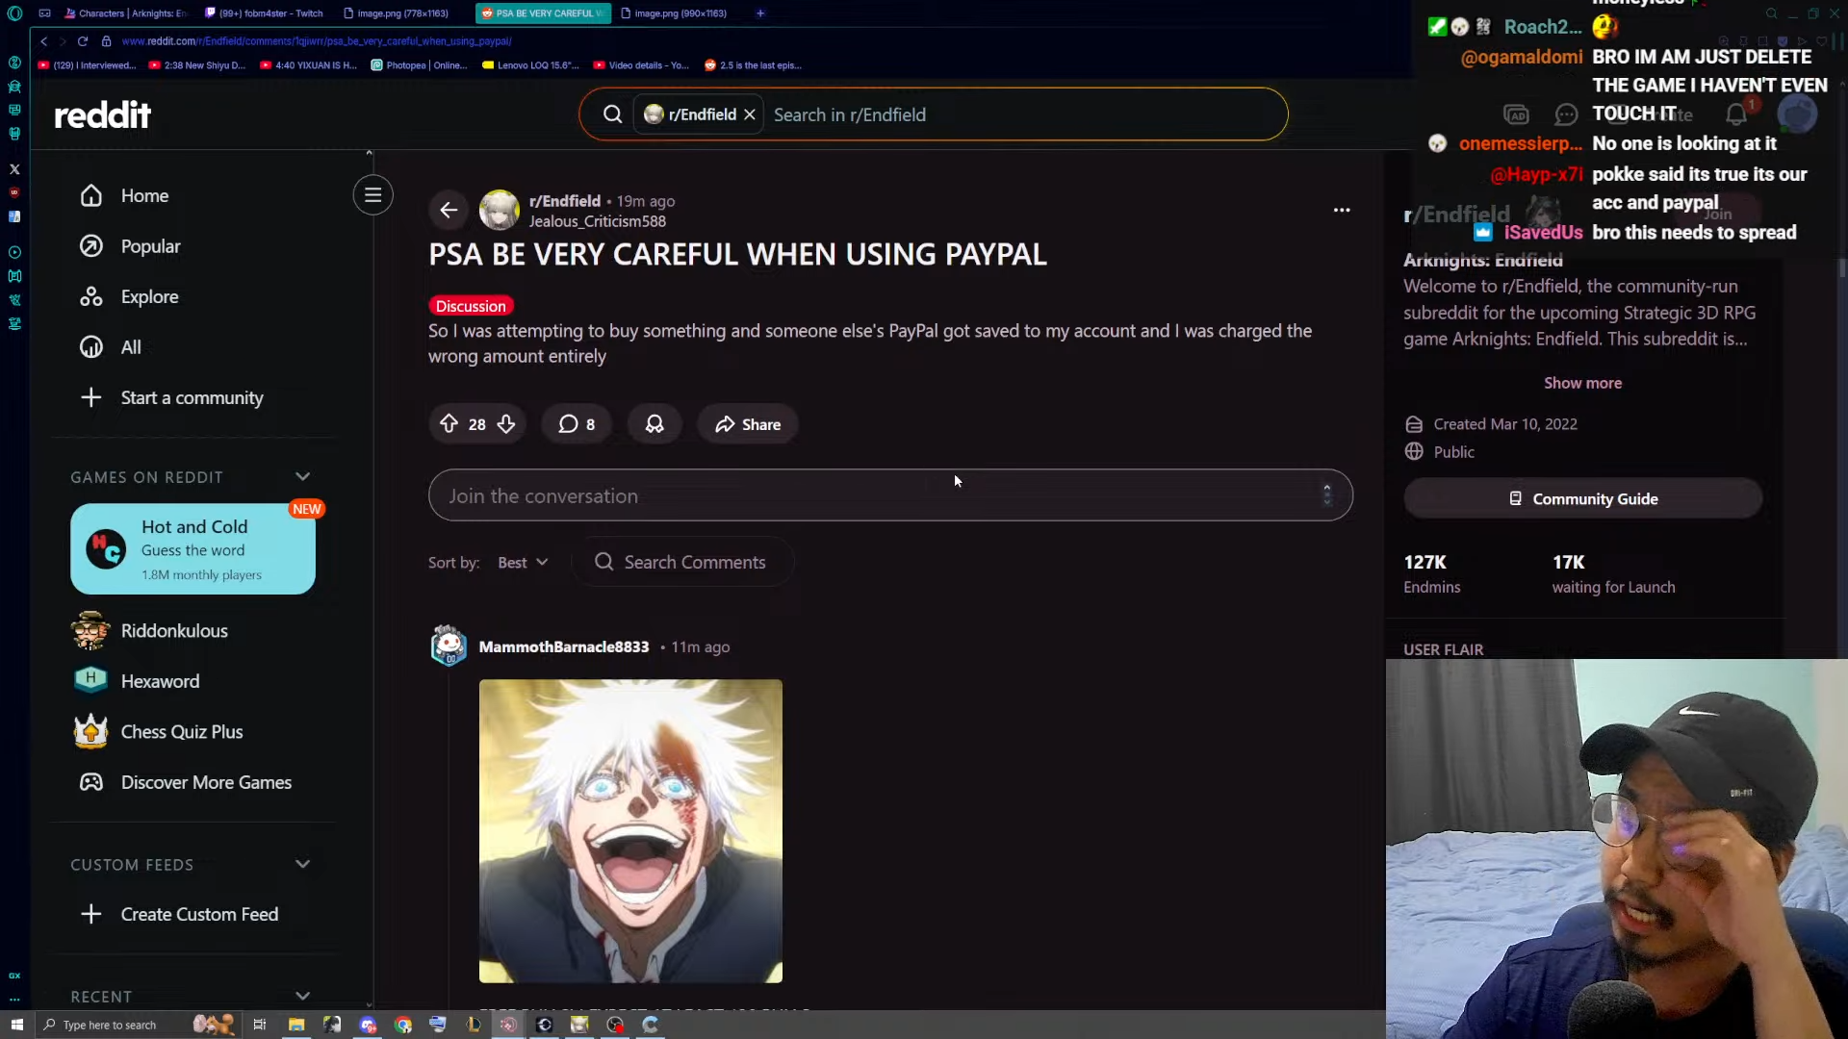Open the Windows Start menu
This screenshot has width=1848, height=1039.
point(16,1025)
